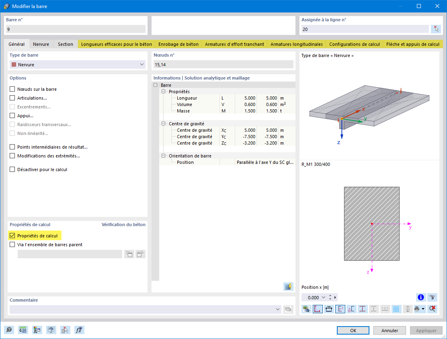Open section info via blue 'i' icon
447x339 pixels.
tap(420, 297)
